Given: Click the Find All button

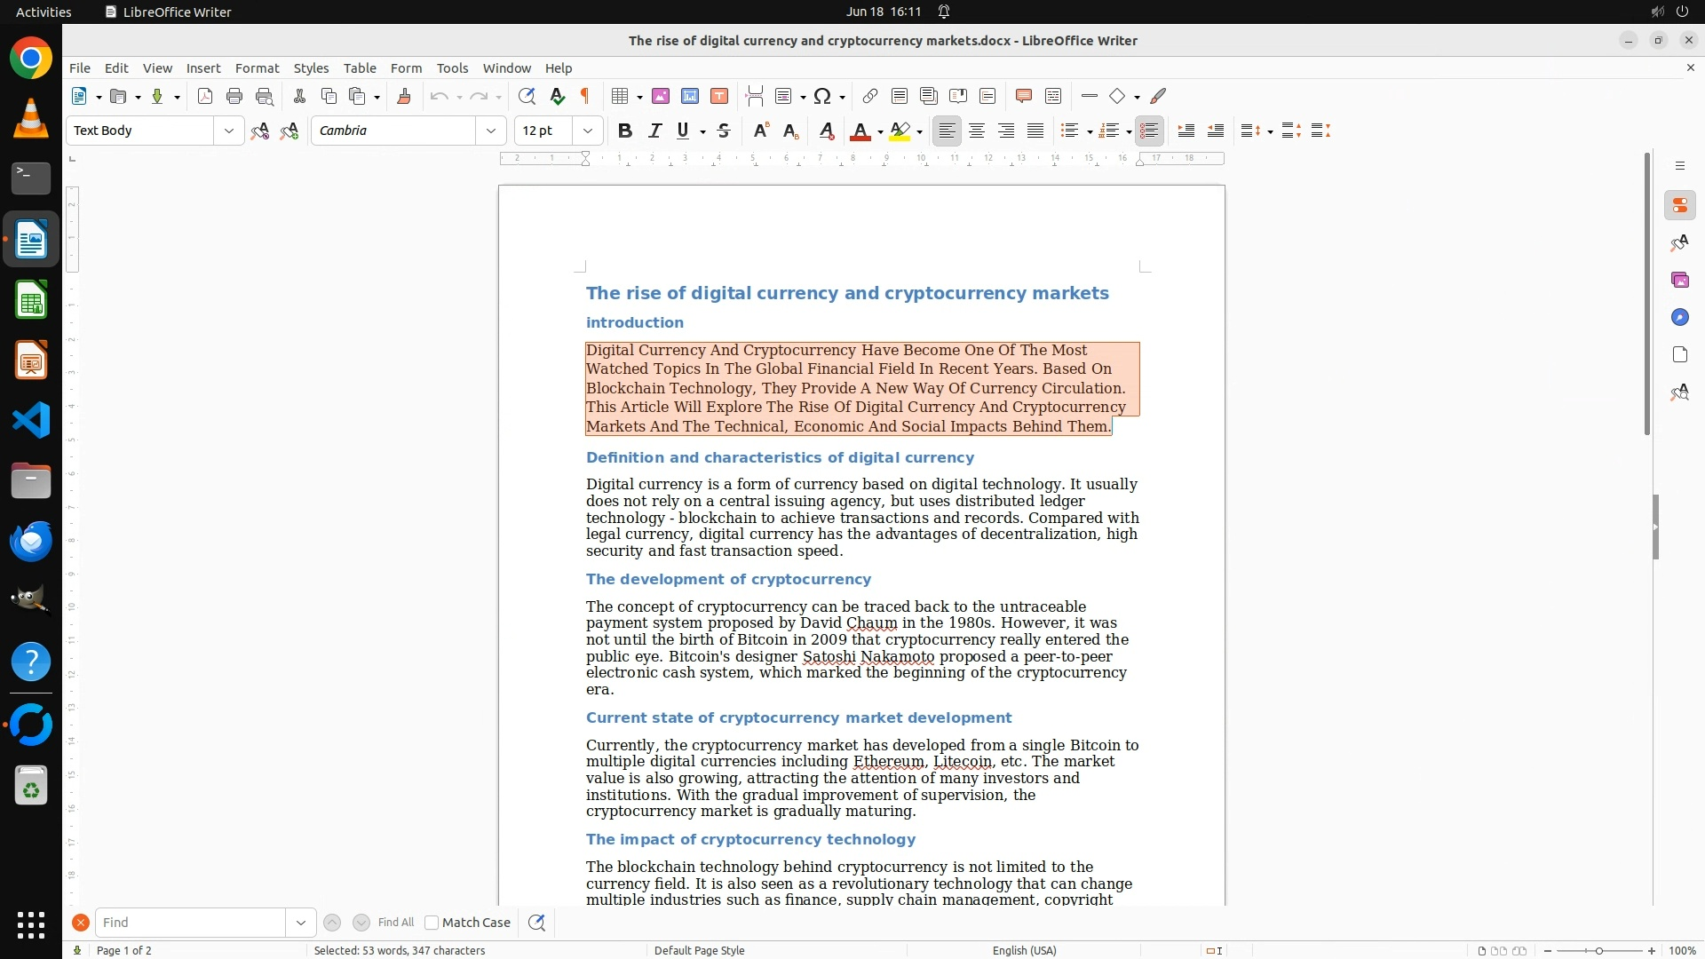Looking at the screenshot, I should (x=396, y=923).
